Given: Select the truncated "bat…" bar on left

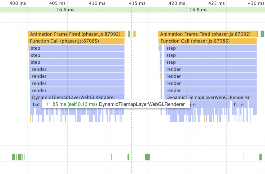Looking at the screenshot, I should point(36,105).
